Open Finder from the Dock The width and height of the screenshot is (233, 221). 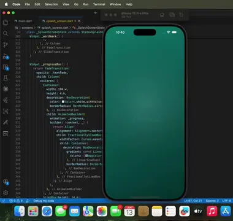20,211
